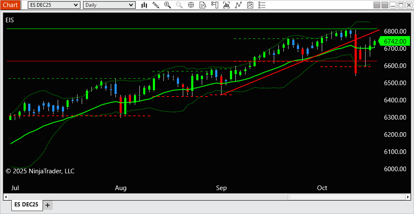Screen dimensions: 414x214
Task: Open the ES DEC25 instrument dropdown
Action: [54, 5]
